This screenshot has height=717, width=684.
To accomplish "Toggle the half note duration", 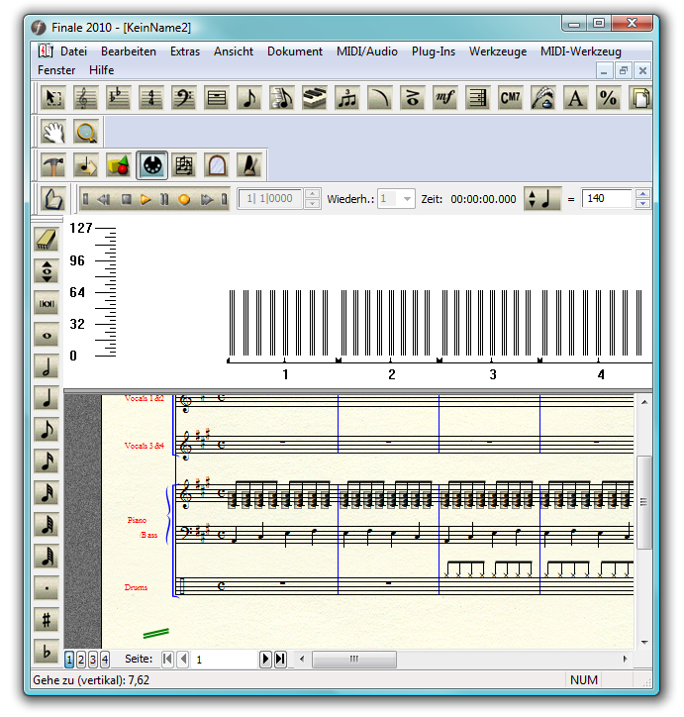I will (47, 366).
